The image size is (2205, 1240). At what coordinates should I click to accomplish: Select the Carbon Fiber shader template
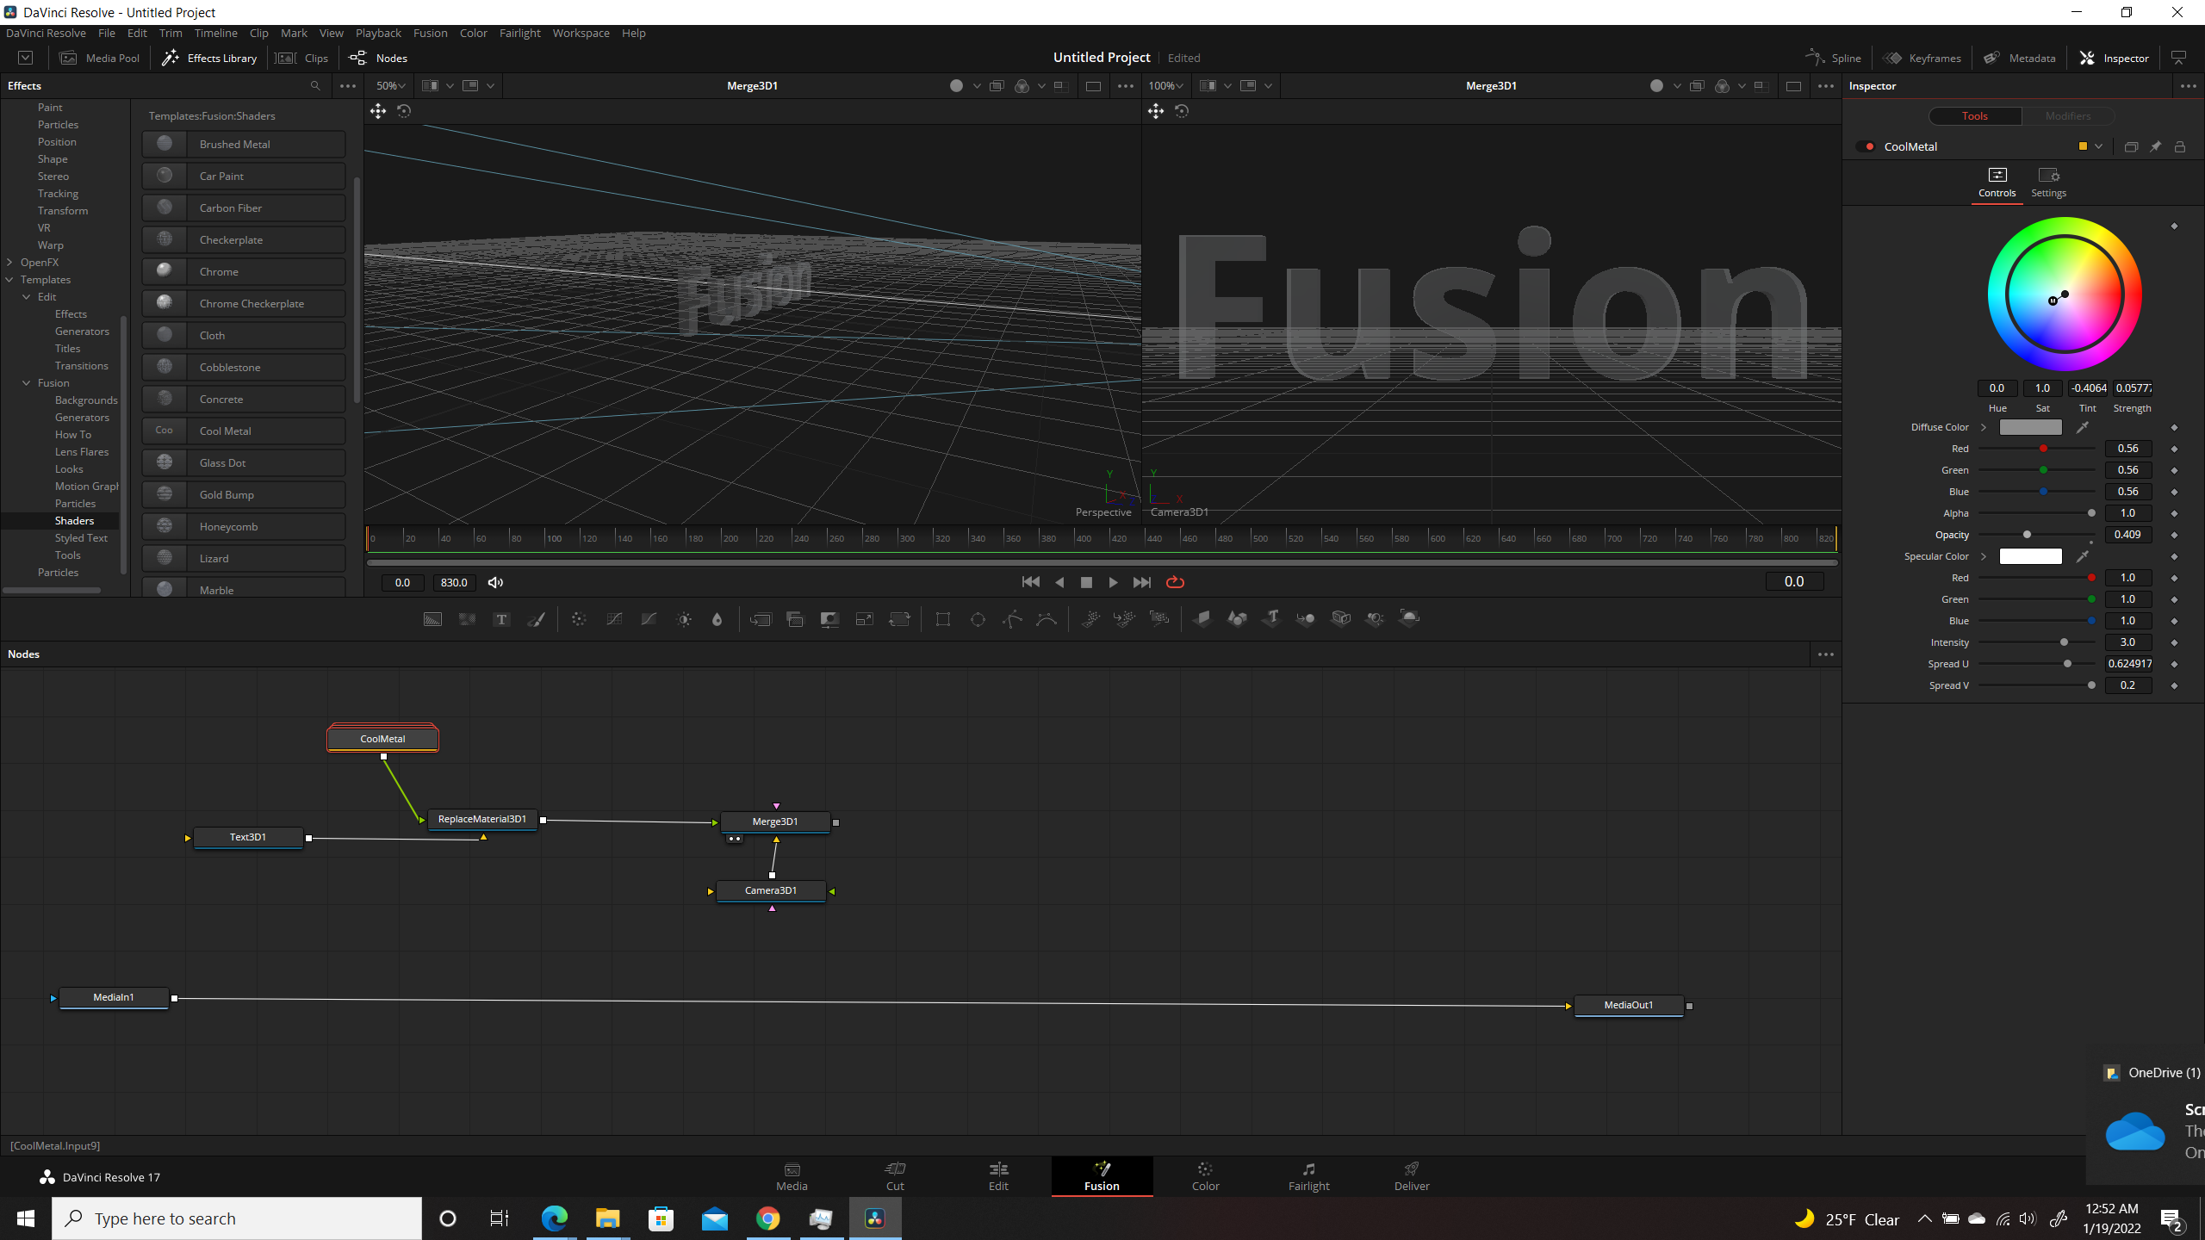click(244, 208)
